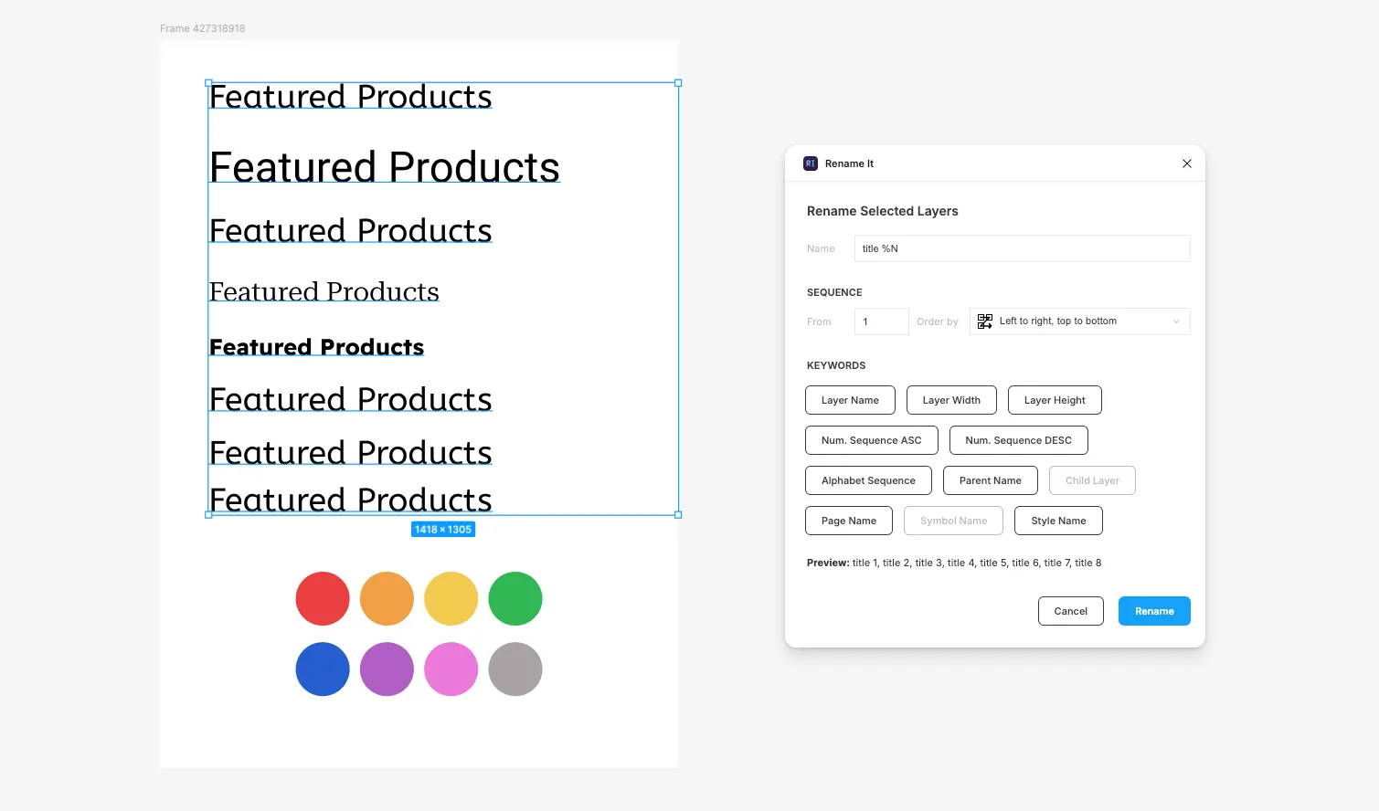This screenshot has width=1379, height=811.
Task: Insert the Layer Name keyword
Action: (x=850, y=400)
